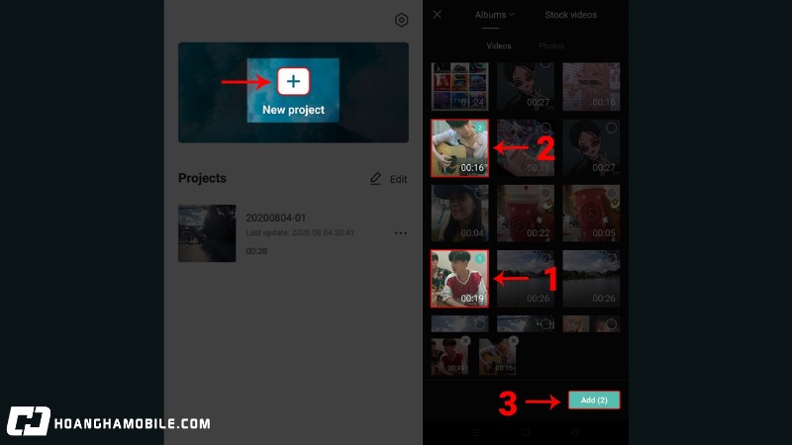Switch to the Stock videos tab
The image size is (792, 445).
(x=571, y=15)
